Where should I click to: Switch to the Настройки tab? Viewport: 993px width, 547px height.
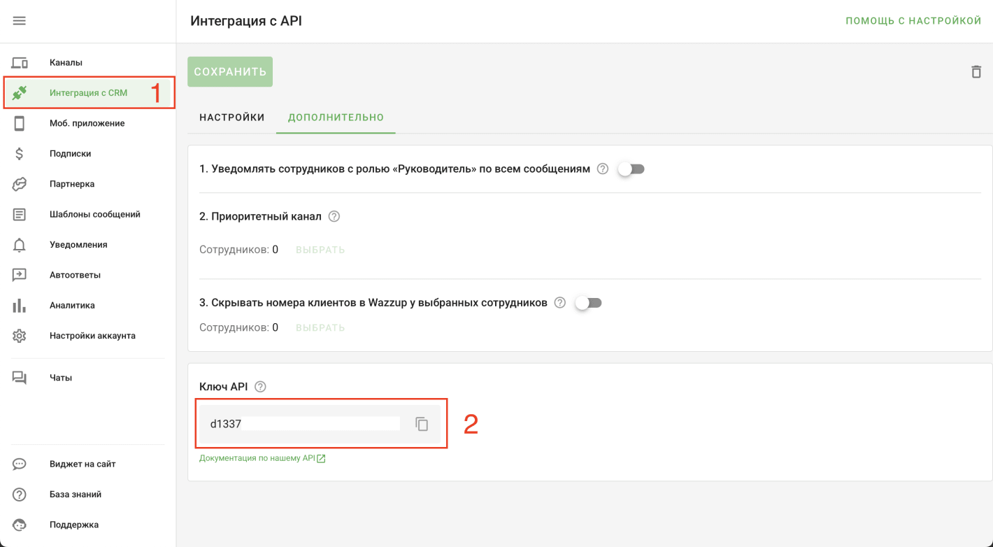coord(232,118)
